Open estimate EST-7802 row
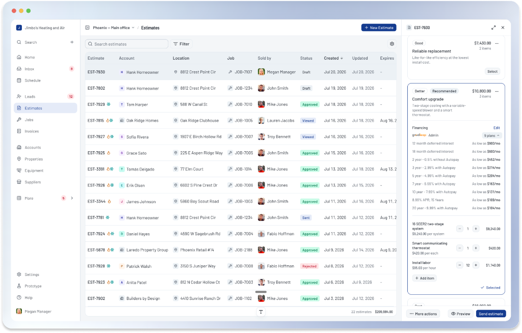The height and width of the screenshot is (333, 522). (x=241, y=88)
